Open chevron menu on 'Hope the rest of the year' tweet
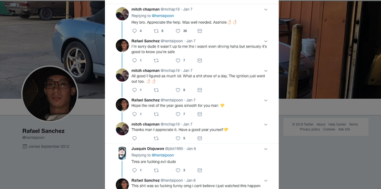381x189 pixels. pos(266,100)
